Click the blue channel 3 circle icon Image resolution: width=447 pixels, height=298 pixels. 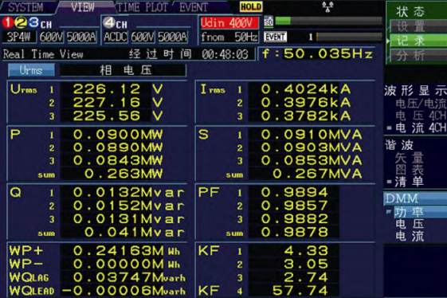[x=33, y=22]
